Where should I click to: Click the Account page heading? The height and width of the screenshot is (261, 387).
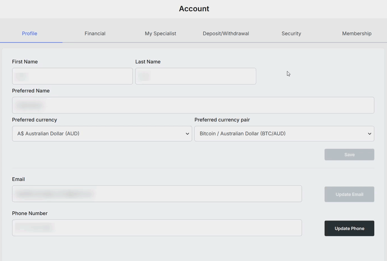pos(194,9)
